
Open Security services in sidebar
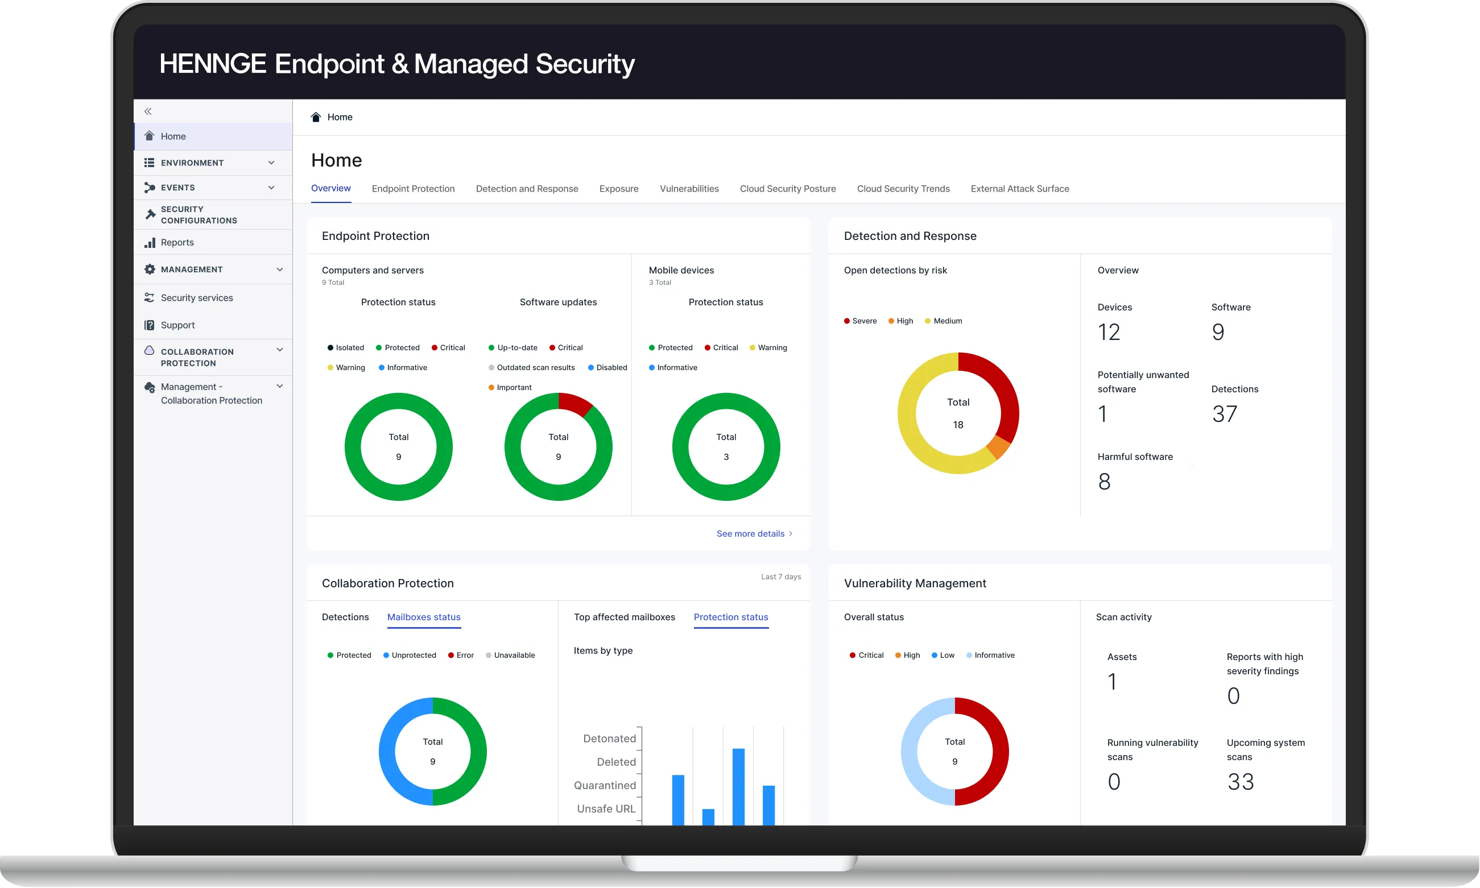(x=196, y=297)
